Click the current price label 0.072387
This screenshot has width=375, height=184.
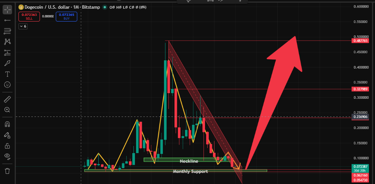[x=360, y=166]
